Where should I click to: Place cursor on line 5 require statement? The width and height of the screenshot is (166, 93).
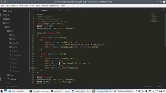[50, 24]
